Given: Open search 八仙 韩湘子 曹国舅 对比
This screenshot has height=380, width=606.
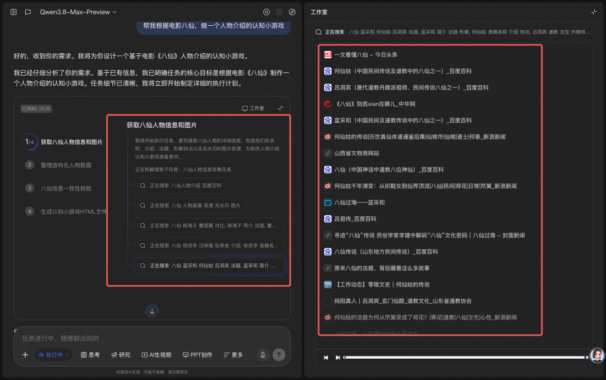Looking at the screenshot, I should tap(209, 225).
